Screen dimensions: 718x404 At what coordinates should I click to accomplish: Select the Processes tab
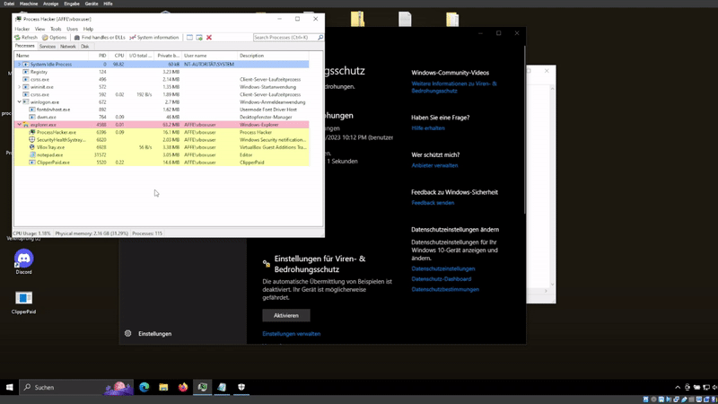[x=25, y=47]
